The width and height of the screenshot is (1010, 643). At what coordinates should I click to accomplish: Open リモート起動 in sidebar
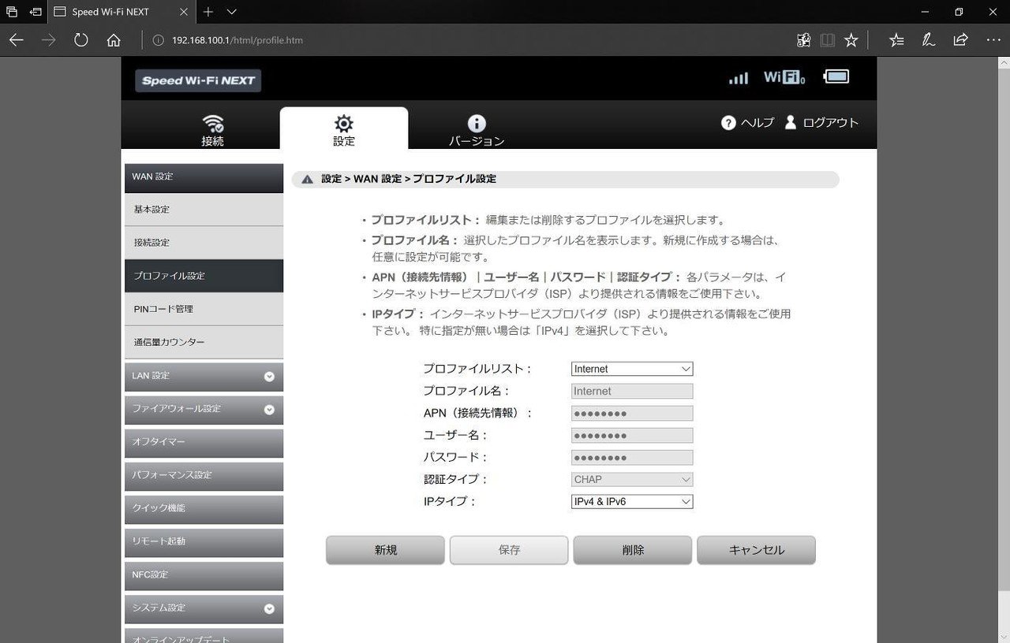click(204, 541)
